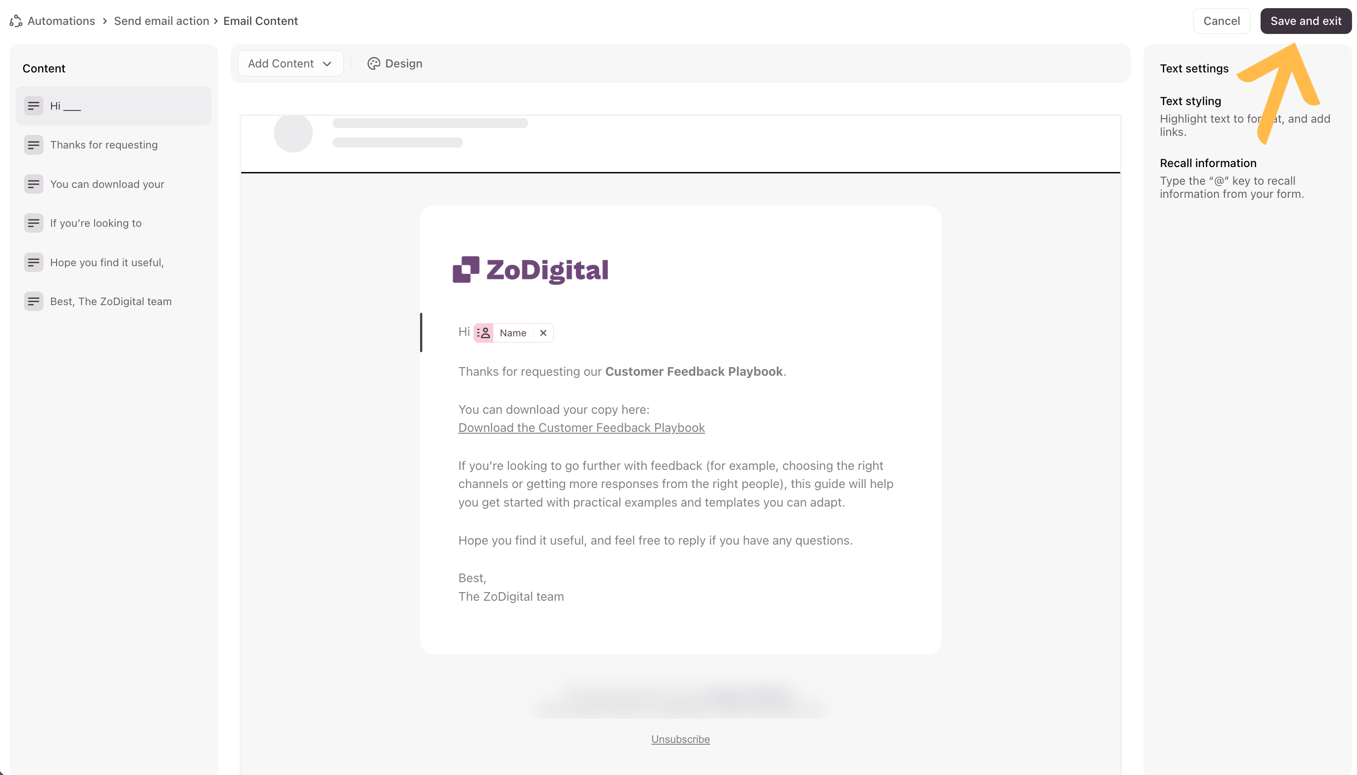Image resolution: width=1357 pixels, height=775 pixels.
Task: Click the ZoDigital logo in email
Action: tap(530, 270)
